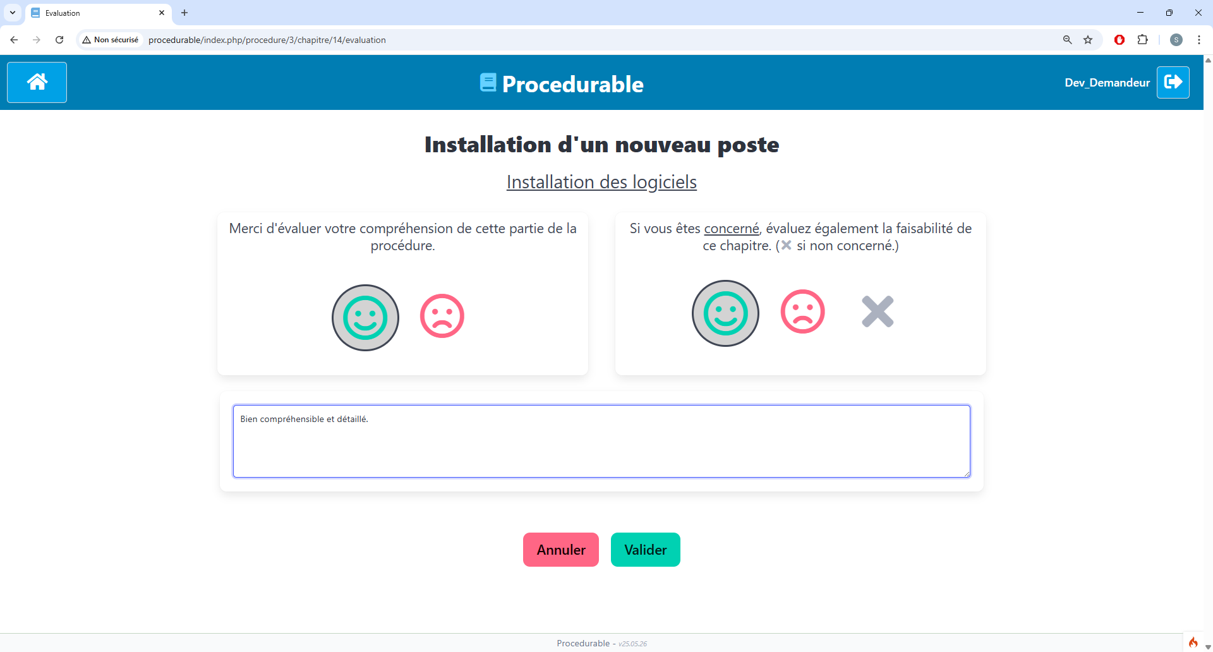The image size is (1213, 652).
Task: Click the Valider button
Action: [645, 550]
